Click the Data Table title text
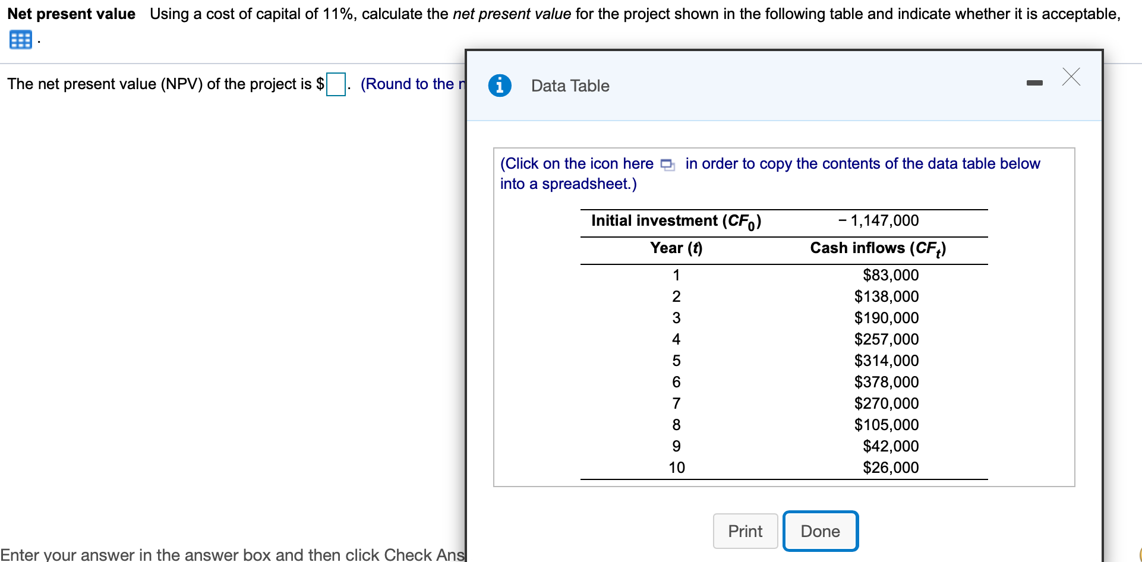 pos(569,86)
